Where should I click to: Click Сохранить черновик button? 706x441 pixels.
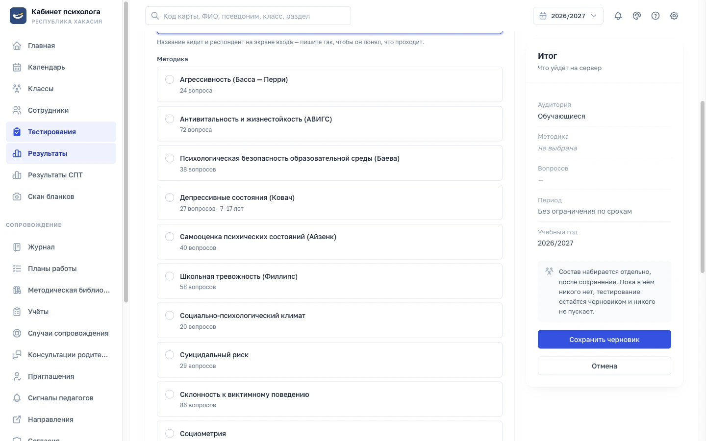[604, 340]
